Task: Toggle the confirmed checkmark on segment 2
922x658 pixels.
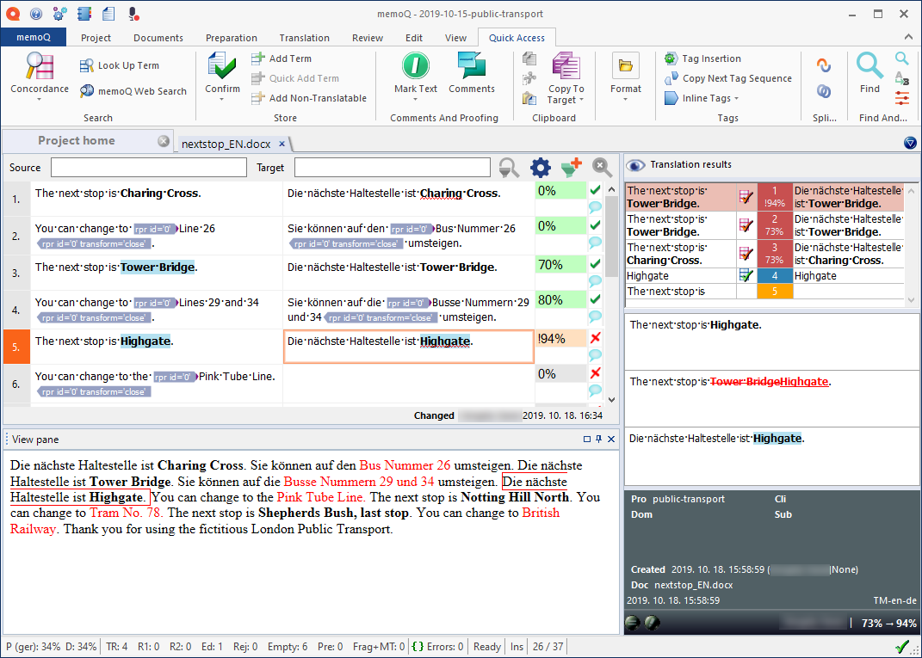Action: point(595,225)
